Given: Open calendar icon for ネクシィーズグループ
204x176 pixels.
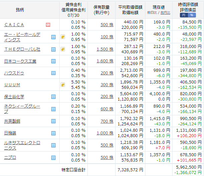Looking at the screenshot, I should (x=53, y=109).
